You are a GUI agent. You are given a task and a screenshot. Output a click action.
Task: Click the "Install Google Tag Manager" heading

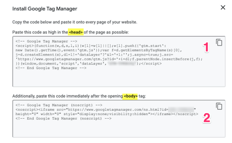point(45,9)
